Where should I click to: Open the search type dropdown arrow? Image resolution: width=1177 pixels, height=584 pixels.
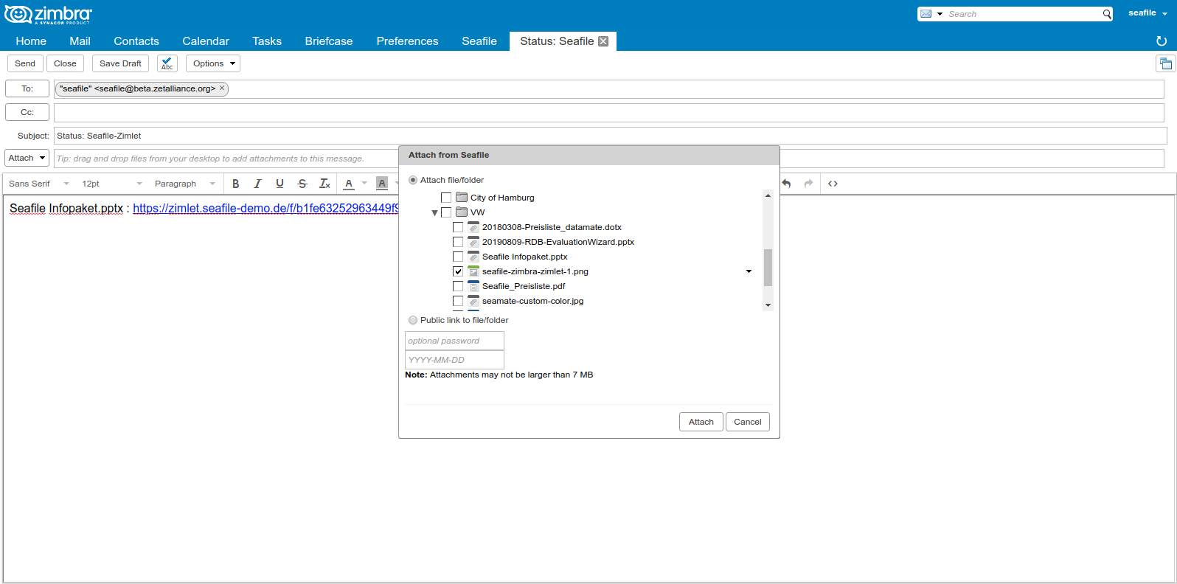pyautogui.click(x=940, y=14)
